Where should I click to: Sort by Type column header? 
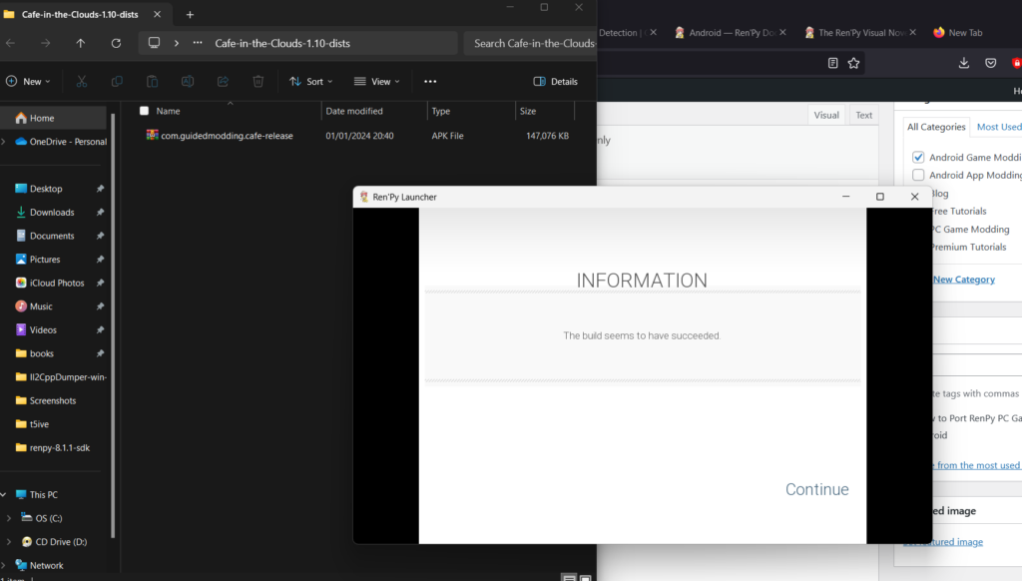(440, 111)
